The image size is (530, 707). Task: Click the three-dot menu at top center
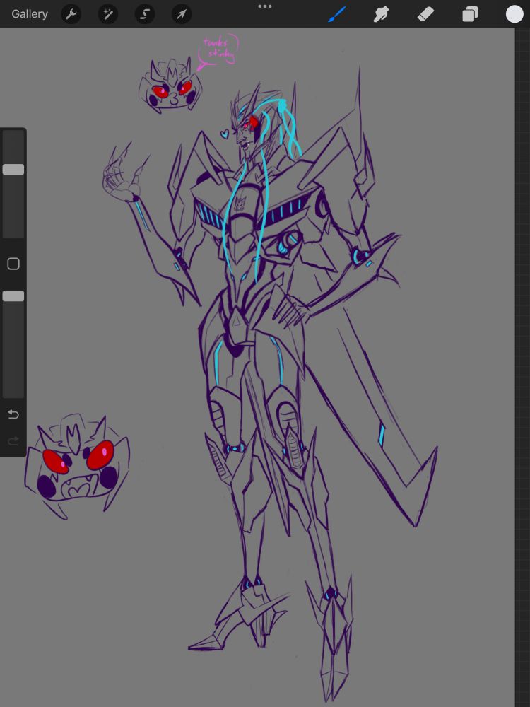point(265,6)
